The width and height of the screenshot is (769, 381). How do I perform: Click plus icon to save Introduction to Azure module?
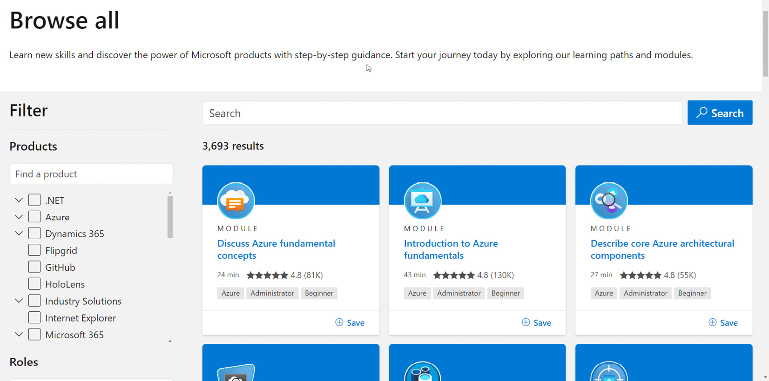tap(526, 322)
